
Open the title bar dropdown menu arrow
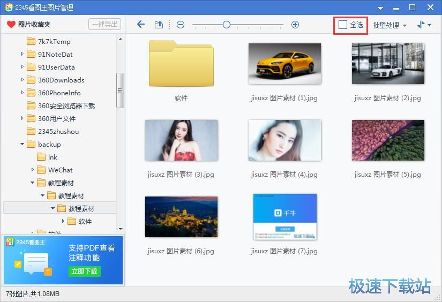click(x=380, y=8)
